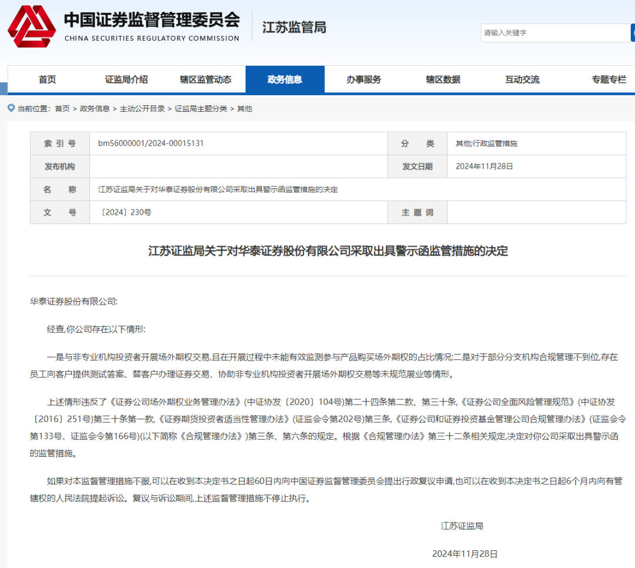Go to 首页 in breadcrumb
Screen dimensions: 635x568
(x=62, y=109)
